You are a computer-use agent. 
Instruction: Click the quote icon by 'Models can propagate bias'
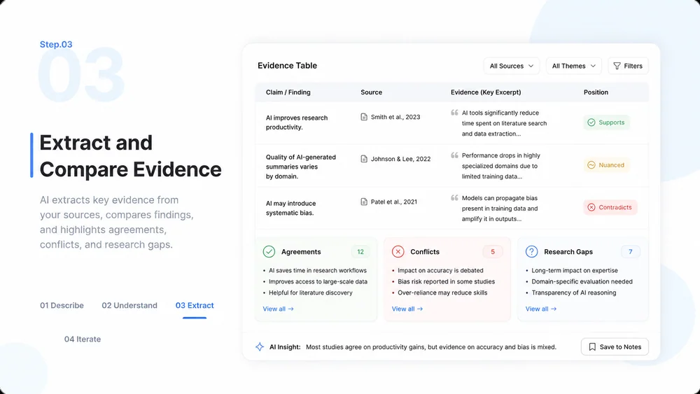[x=454, y=197]
